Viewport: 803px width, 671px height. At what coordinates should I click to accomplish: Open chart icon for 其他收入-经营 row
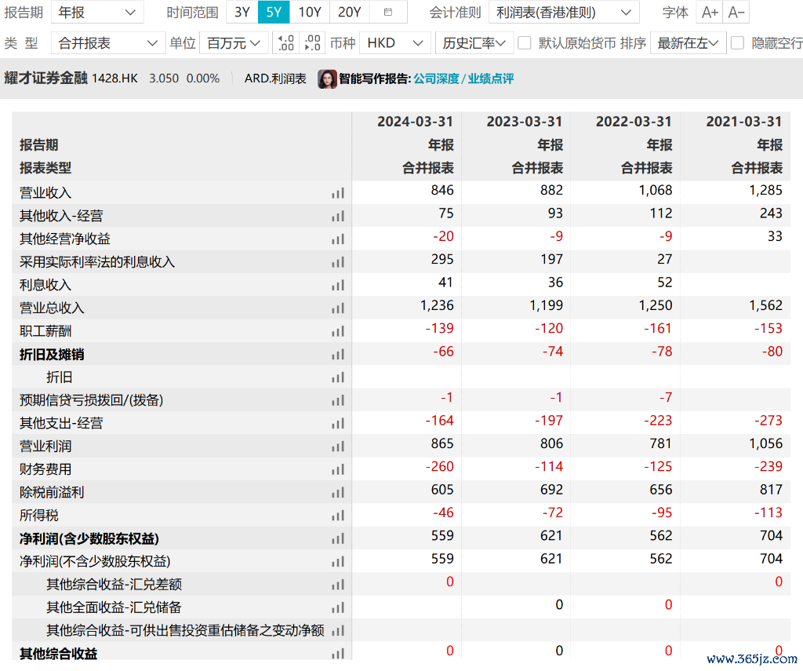pos(337,217)
